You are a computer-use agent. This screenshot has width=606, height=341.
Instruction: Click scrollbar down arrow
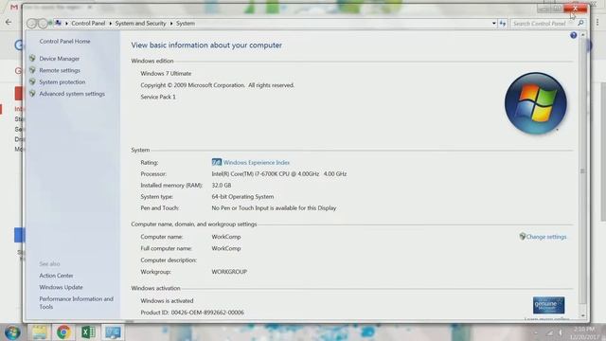click(x=583, y=315)
